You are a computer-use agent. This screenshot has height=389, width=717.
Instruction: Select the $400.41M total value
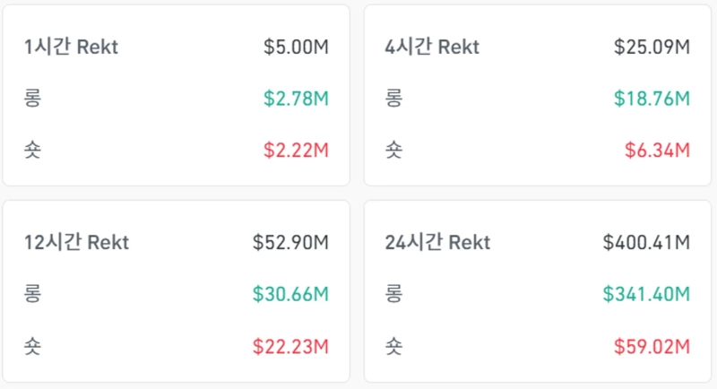click(x=646, y=242)
